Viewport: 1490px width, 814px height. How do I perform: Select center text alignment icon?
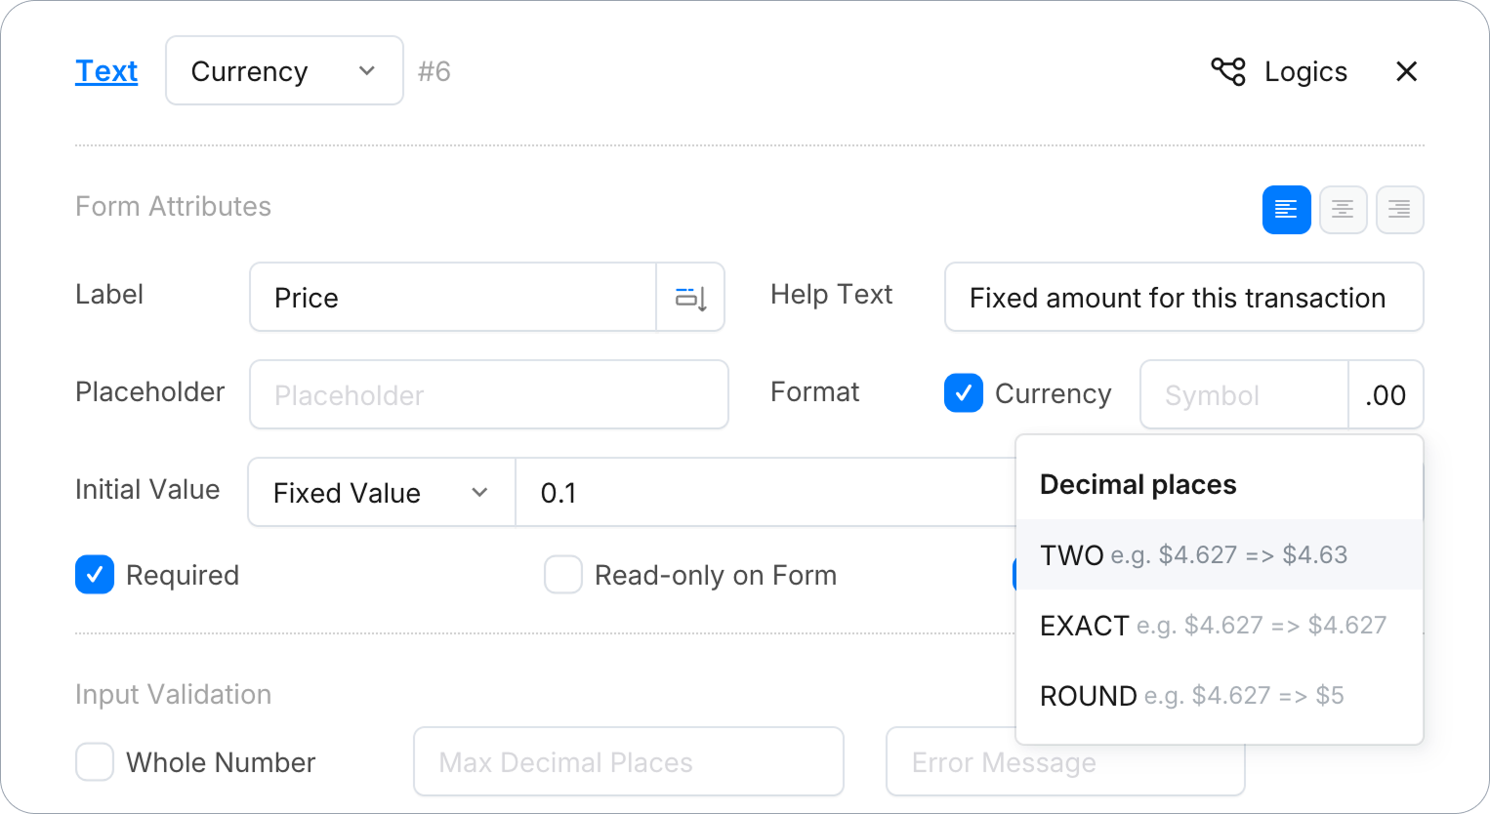(1343, 210)
